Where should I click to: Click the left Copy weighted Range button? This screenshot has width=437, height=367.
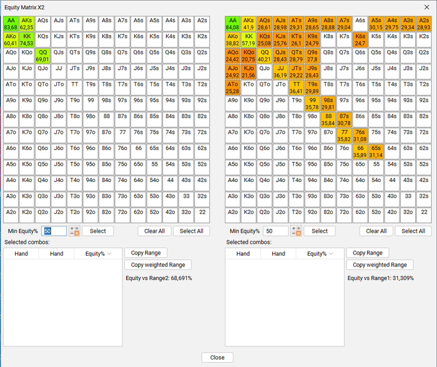click(158, 265)
